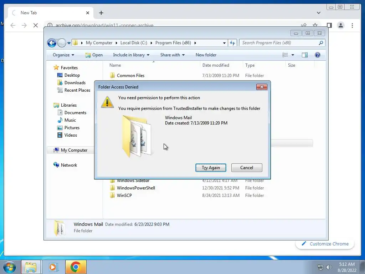Open Chrome three-dot menu

[x=352, y=25]
